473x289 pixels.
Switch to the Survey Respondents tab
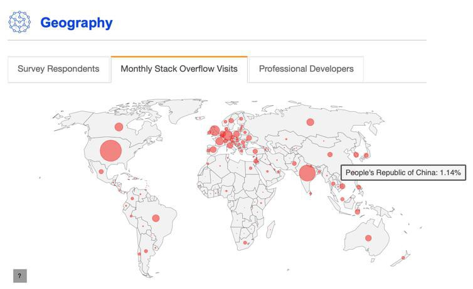click(x=58, y=69)
